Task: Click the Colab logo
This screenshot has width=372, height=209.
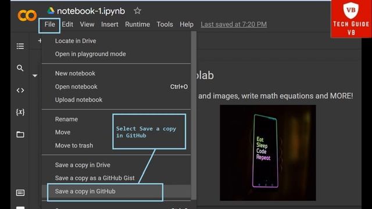Action: 27,16
